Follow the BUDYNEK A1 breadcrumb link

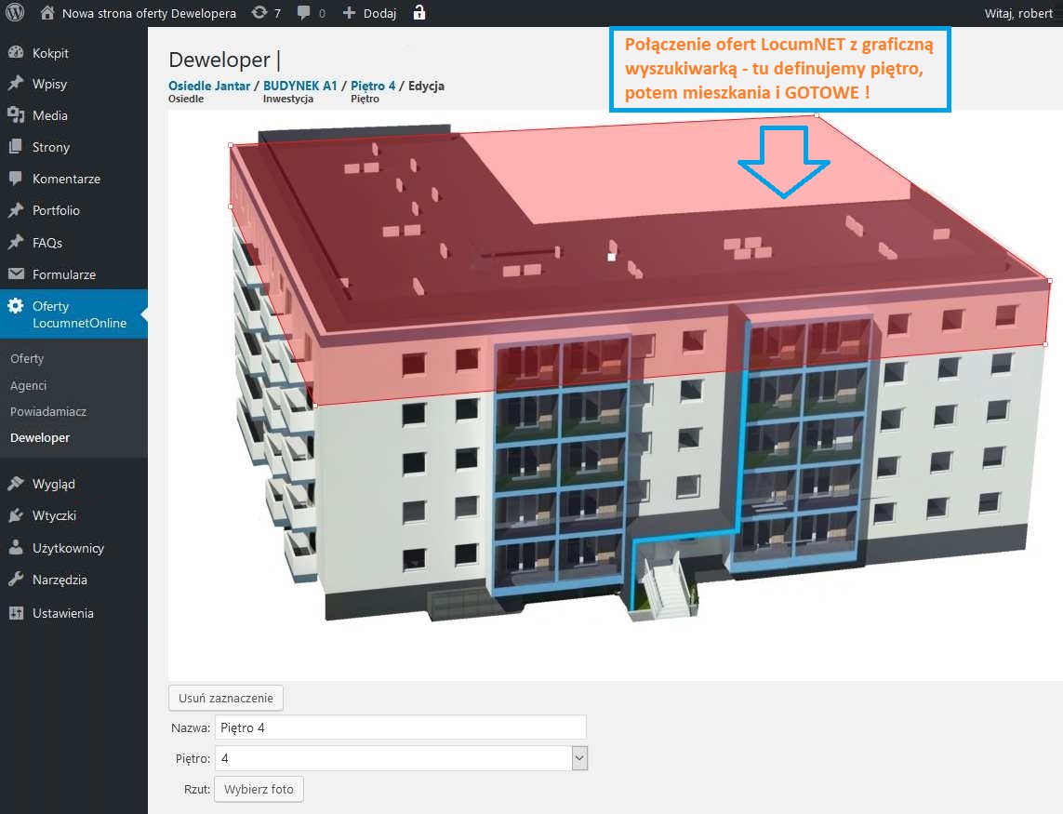[300, 86]
